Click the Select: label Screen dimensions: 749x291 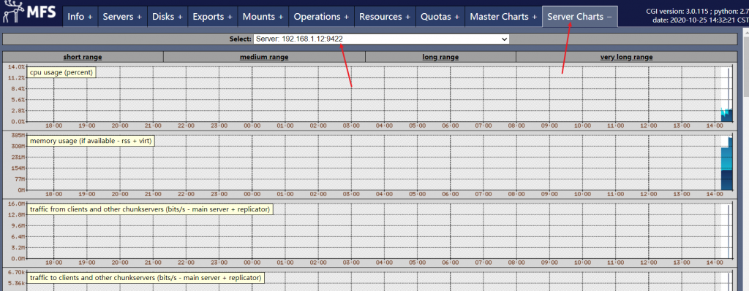(240, 39)
